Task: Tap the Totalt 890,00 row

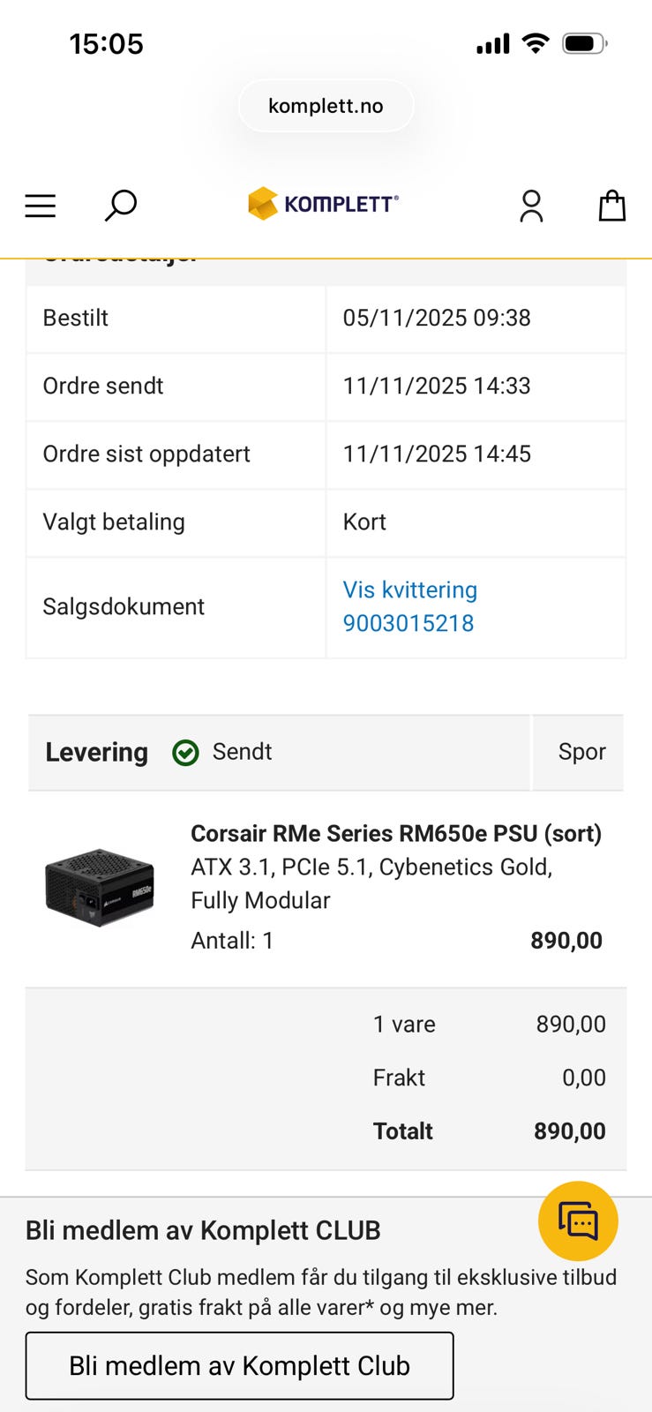Action: click(489, 1131)
